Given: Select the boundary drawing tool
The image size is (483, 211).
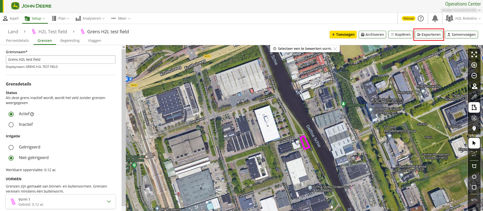Looking at the screenshot, I should pyautogui.click(x=474, y=107).
